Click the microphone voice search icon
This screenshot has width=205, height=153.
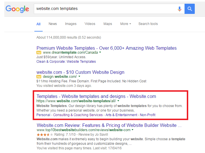click(x=179, y=9)
